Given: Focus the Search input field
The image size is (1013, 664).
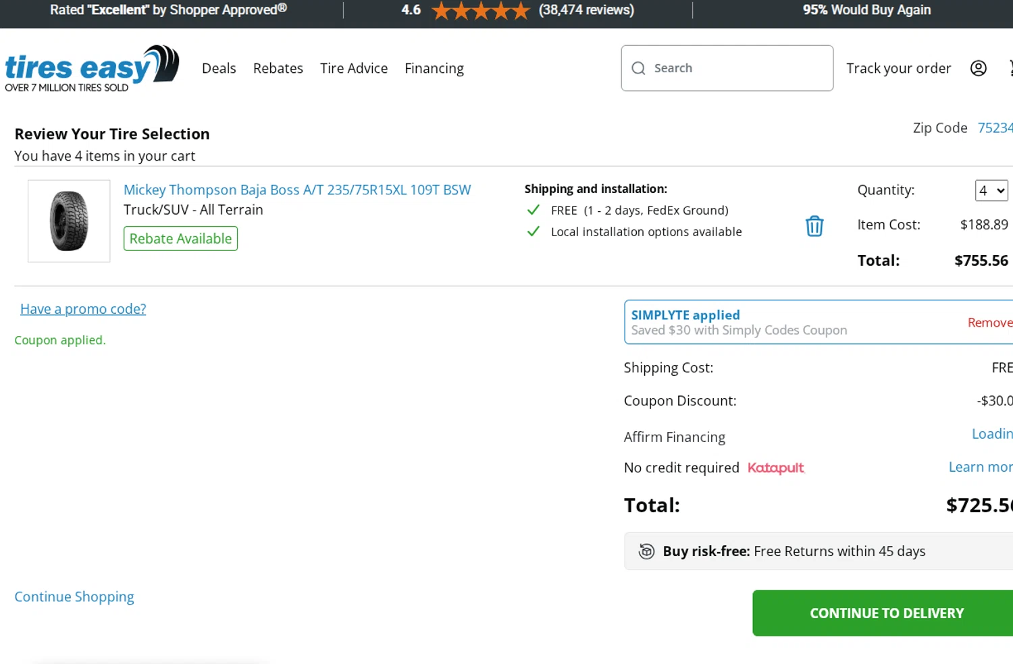Looking at the screenshot, I should pos(736,68).
